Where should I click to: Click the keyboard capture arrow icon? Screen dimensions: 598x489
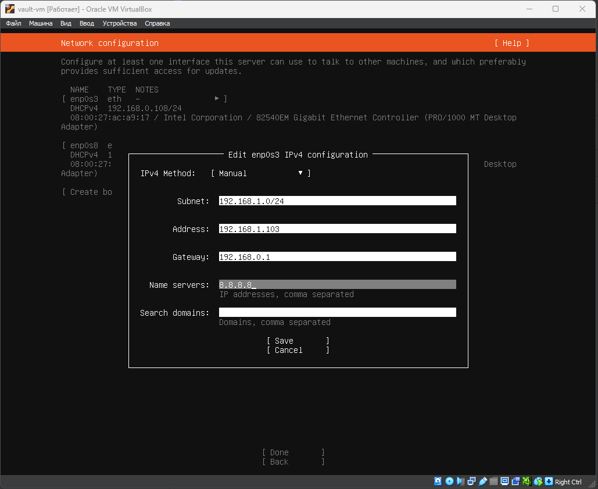pyautogui.click(x=549, y=481)
